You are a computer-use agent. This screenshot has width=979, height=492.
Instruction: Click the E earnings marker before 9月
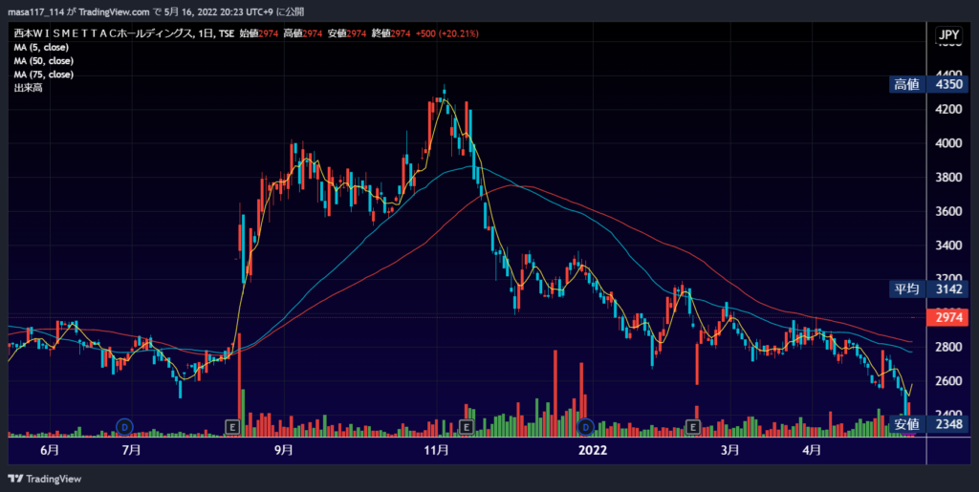(232, 427)
